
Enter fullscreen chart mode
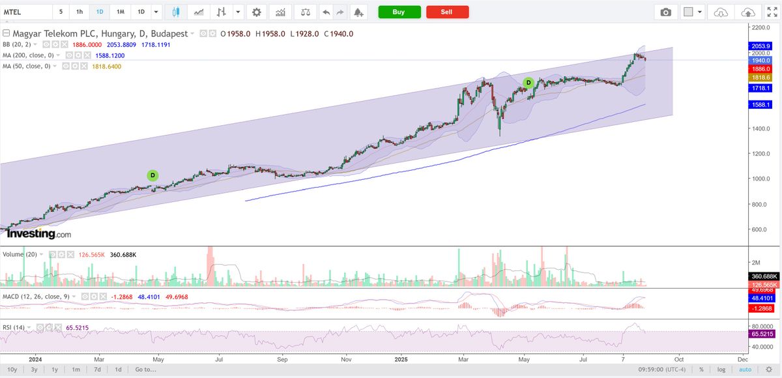[x=772, y=12]
